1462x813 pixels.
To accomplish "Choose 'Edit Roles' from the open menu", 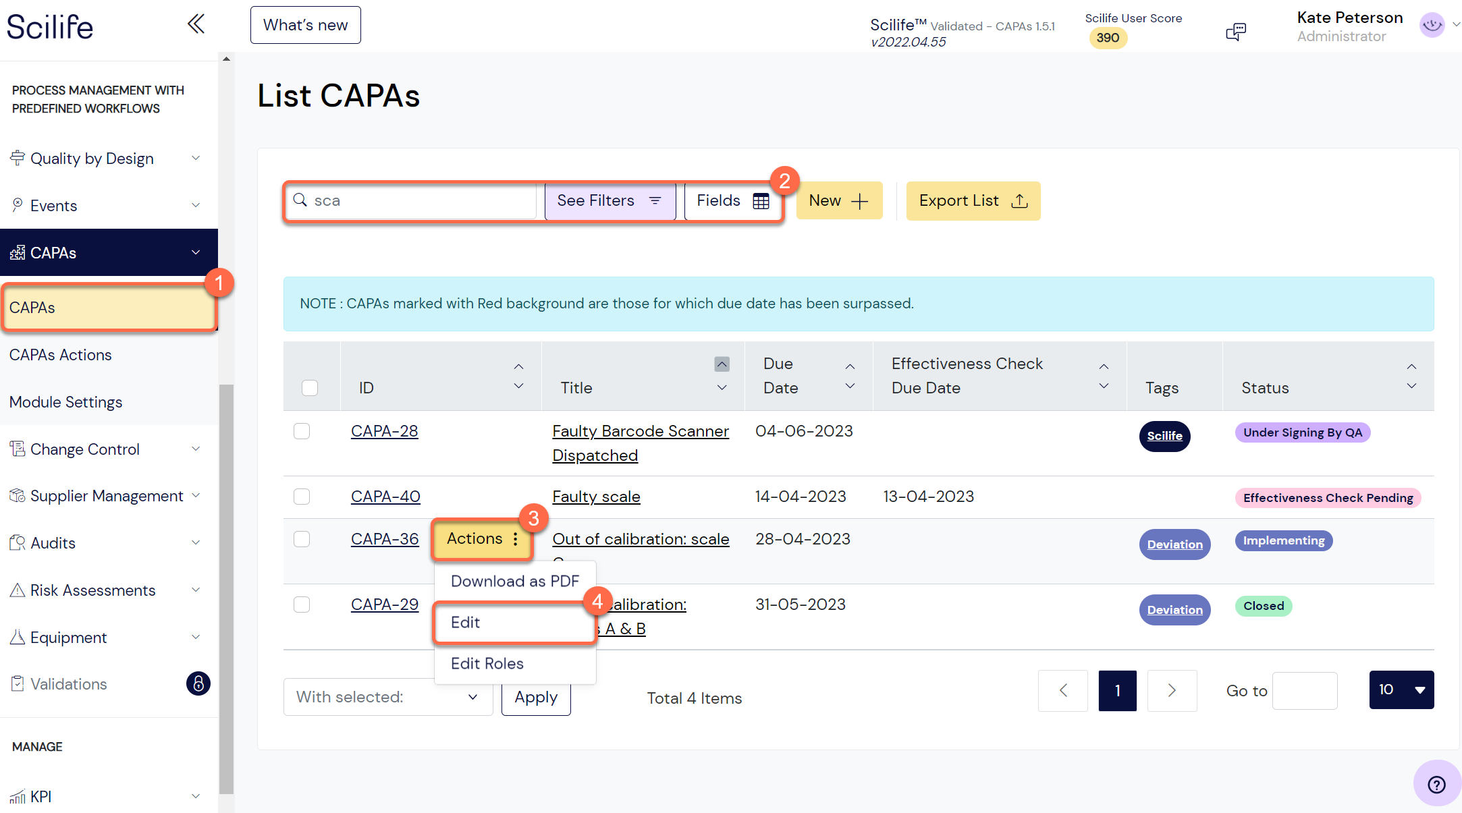I will pos(487,663).
